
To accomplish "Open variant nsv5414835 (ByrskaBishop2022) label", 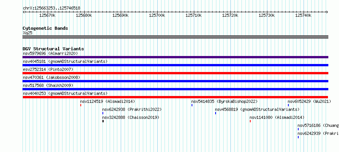I will coord(224,101).
